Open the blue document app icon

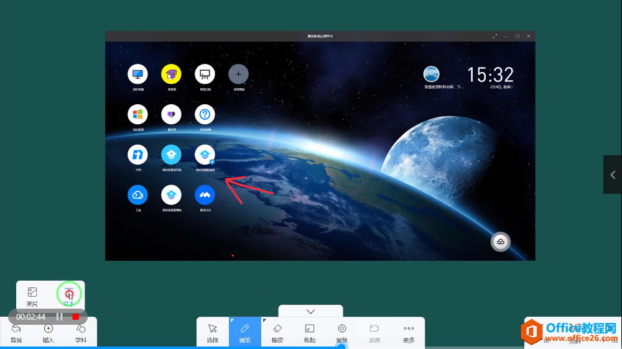click(137, 155)
